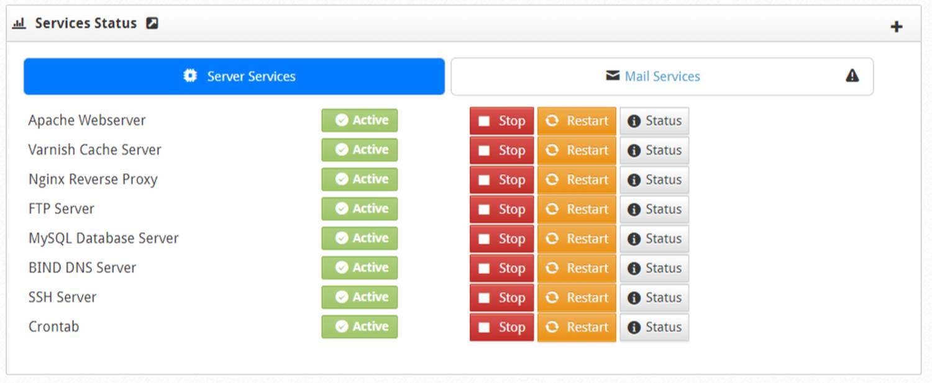The width and height of the screenshot is (932, 383).
Task: Open the Services Status pop-out icon
Action: click(152, 24)
